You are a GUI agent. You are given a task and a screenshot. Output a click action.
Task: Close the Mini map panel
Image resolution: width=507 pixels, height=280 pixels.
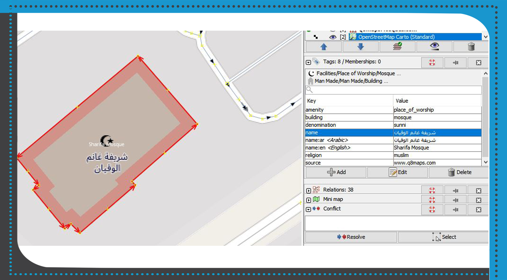point(478,200)
